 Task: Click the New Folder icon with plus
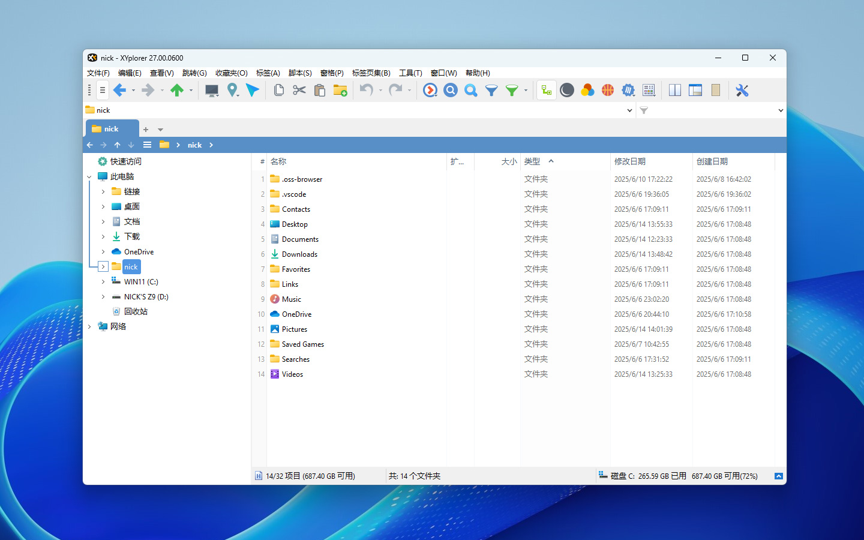tap(340, 91)
